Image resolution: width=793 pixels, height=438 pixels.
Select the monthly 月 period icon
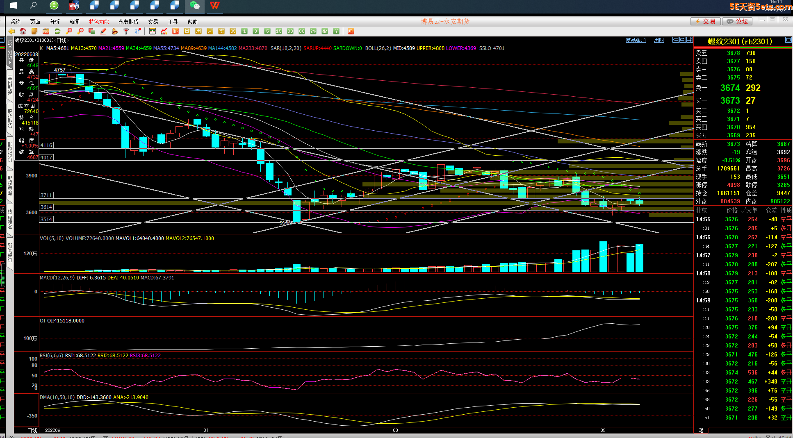210,31
